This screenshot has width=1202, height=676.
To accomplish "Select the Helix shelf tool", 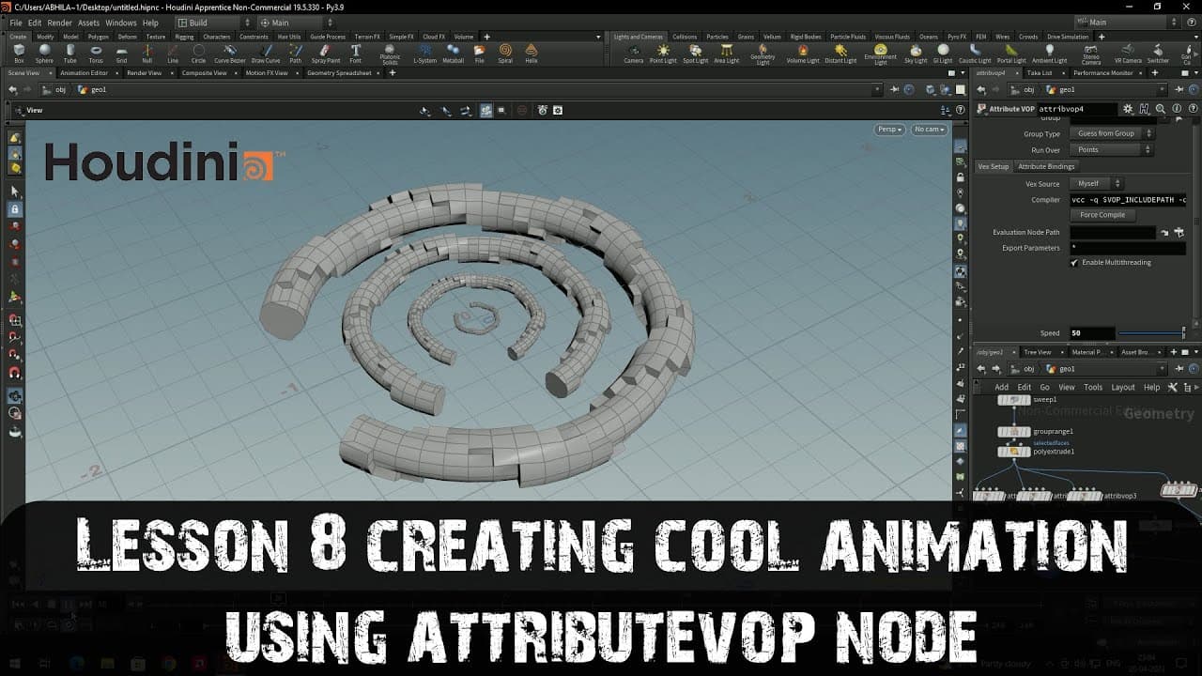I will pyautogui.click(x=532, y=53).
